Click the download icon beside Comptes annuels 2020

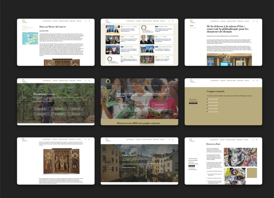[x=207, y=111]
